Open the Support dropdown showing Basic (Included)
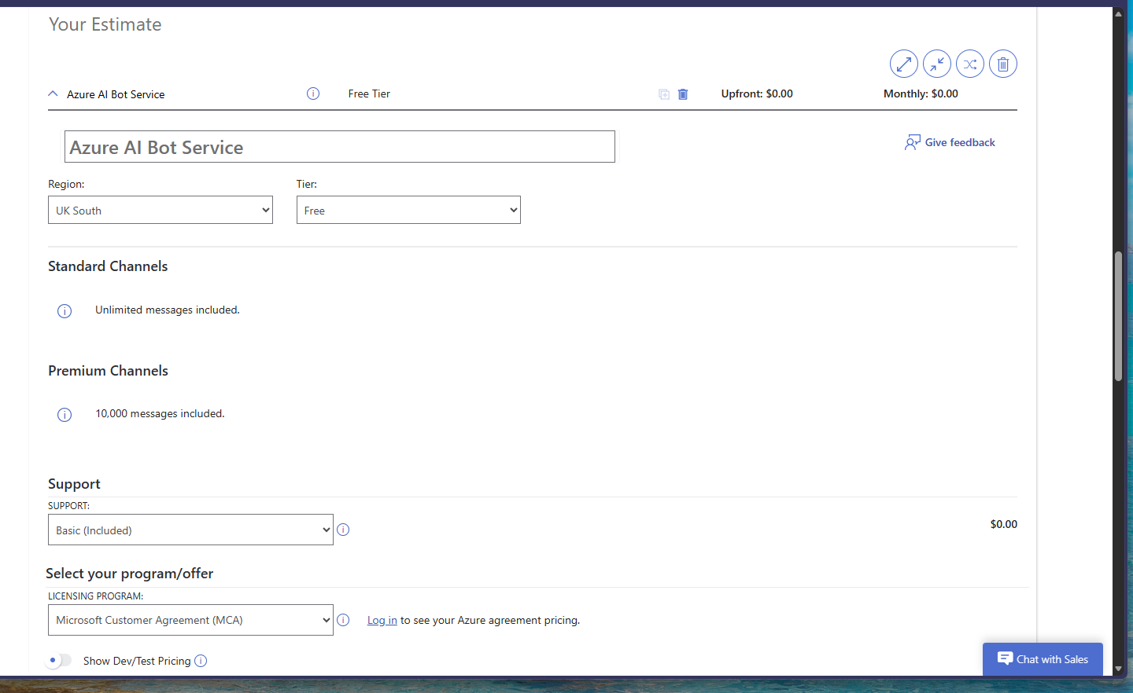Image resolution: width=1133 pixels, height=693 pixels. point(190,530)
